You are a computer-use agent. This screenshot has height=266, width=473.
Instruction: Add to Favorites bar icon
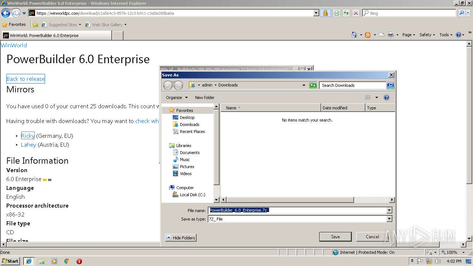(x=35, y=25)
